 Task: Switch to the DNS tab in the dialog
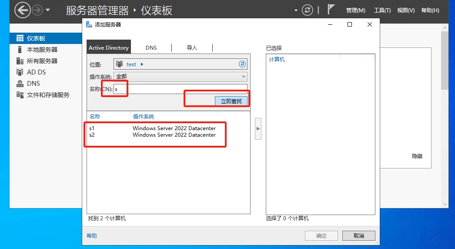click(x=151, y=47)
